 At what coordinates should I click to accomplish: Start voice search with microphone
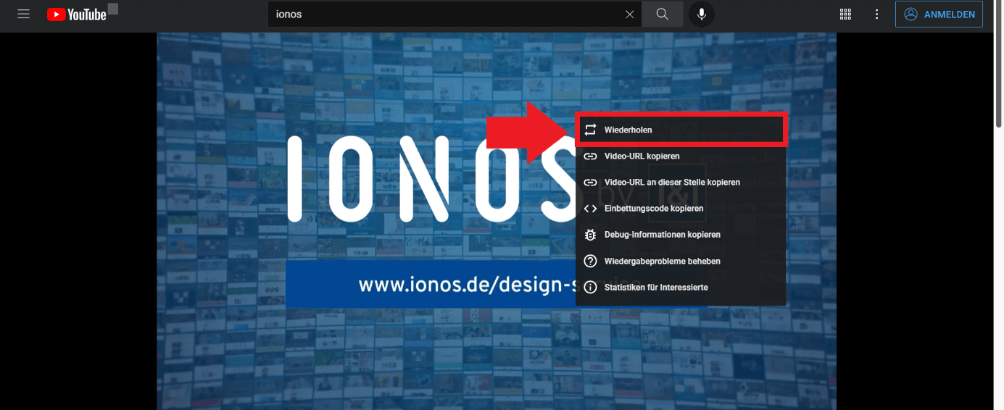pos(702,14)
